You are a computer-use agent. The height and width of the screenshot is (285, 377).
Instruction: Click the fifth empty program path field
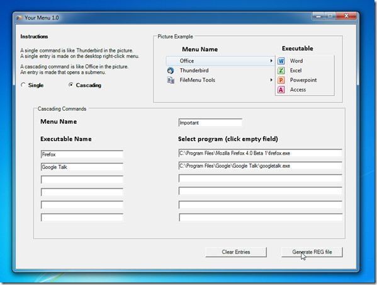[x=260, y=205]
